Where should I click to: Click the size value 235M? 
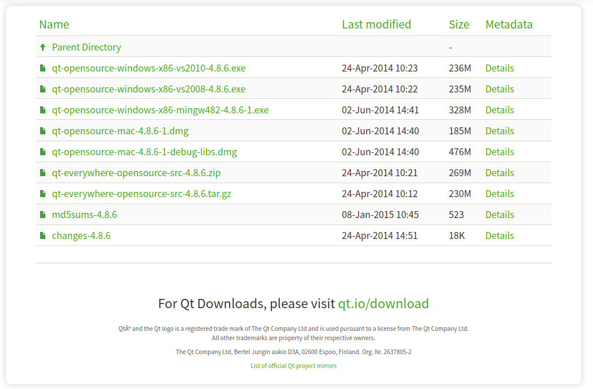pyautogui.click(x=460, y=89)
